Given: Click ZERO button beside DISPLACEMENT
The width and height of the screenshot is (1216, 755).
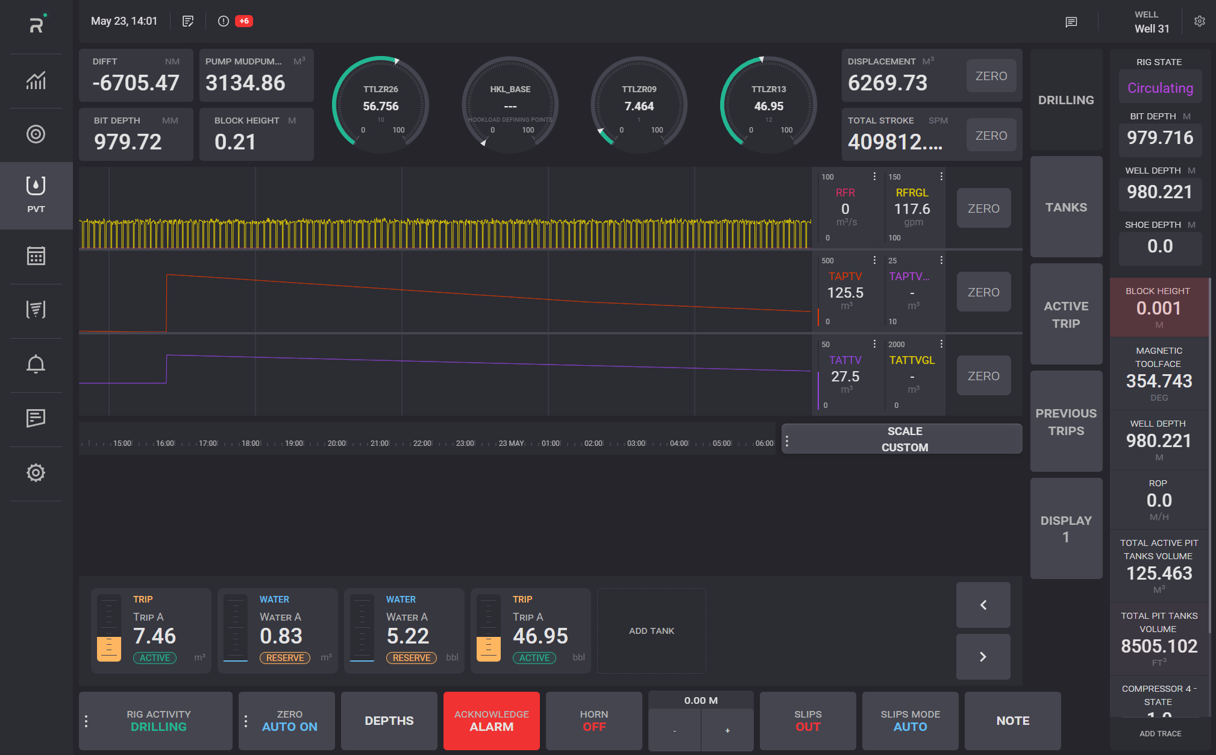Looking at the screenshot, I should (991, 76).
